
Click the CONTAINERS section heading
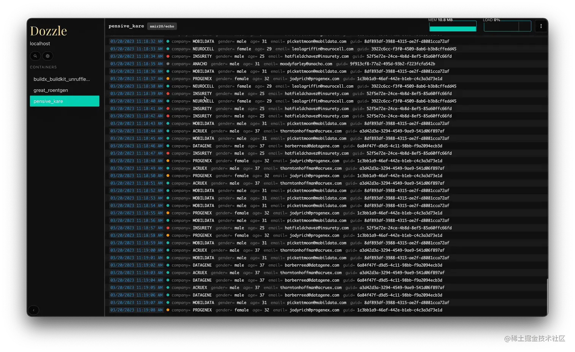[x=43, y=67]
